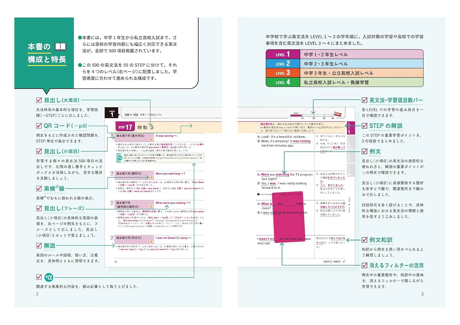Tick the checkbox beside 消えるフィルターの活用
The height and width of the screenshot is (325, 460).
364,265
